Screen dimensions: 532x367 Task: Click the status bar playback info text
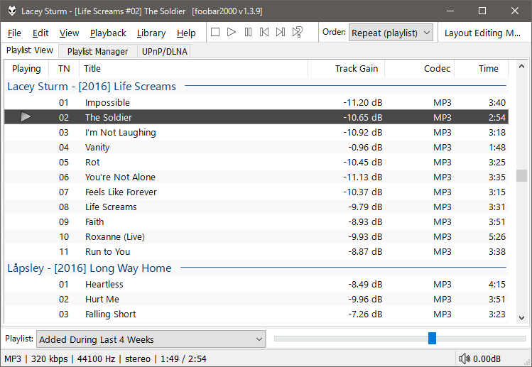(x=105, y=359)
